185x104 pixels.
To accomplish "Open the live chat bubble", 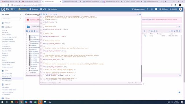I will click(x=180, y=92).
